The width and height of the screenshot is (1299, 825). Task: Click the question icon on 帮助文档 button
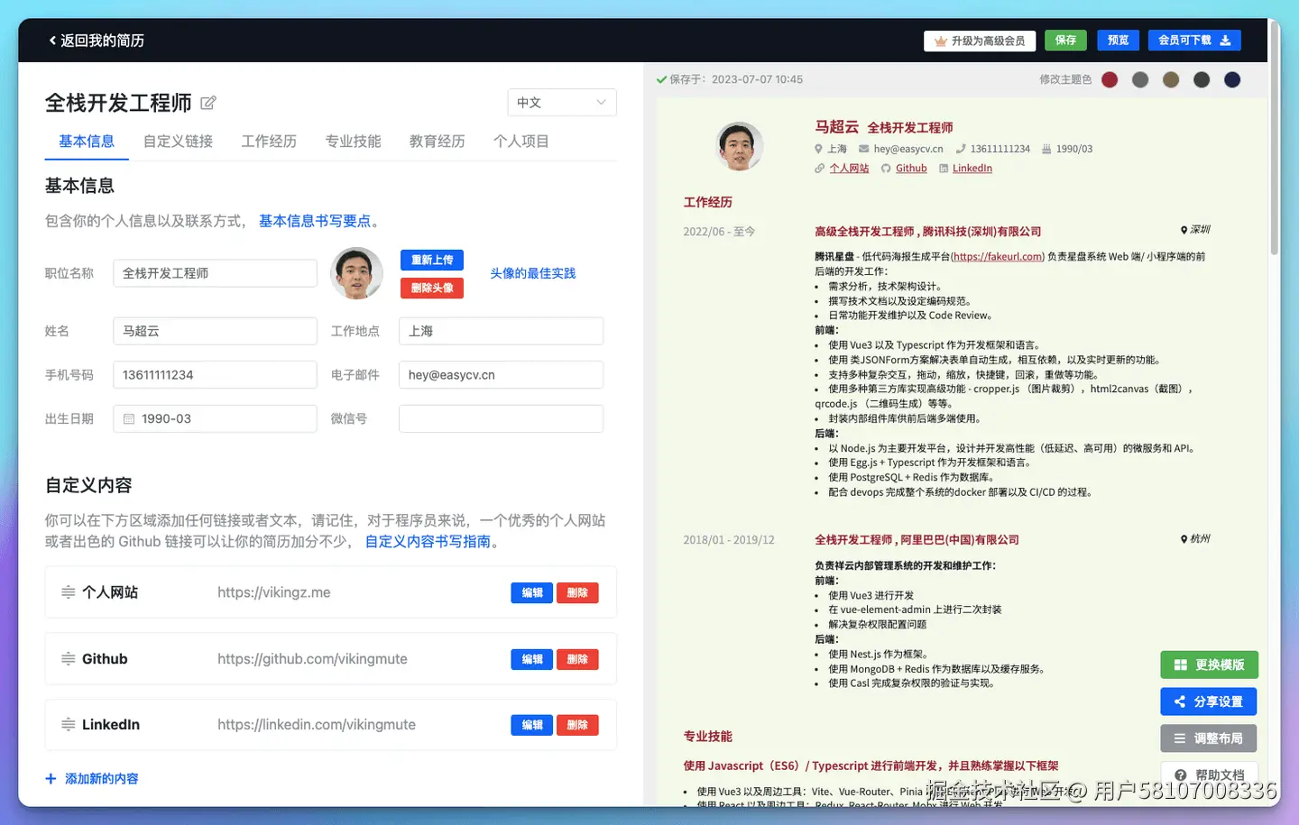(1180, 774)
